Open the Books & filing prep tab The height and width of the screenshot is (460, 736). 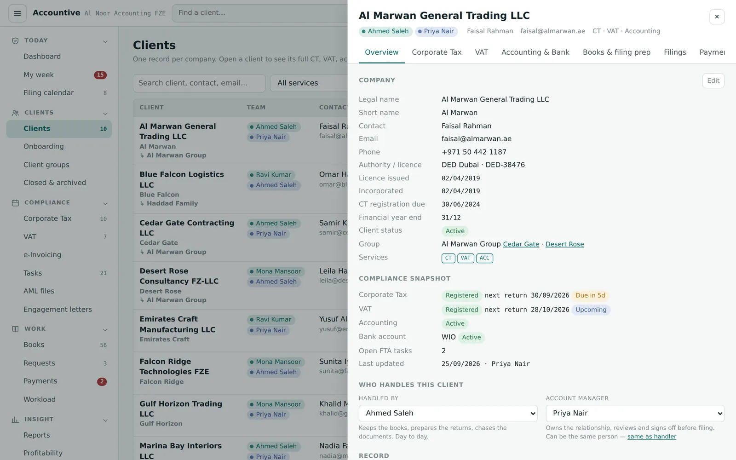click(x=616, y=52)
